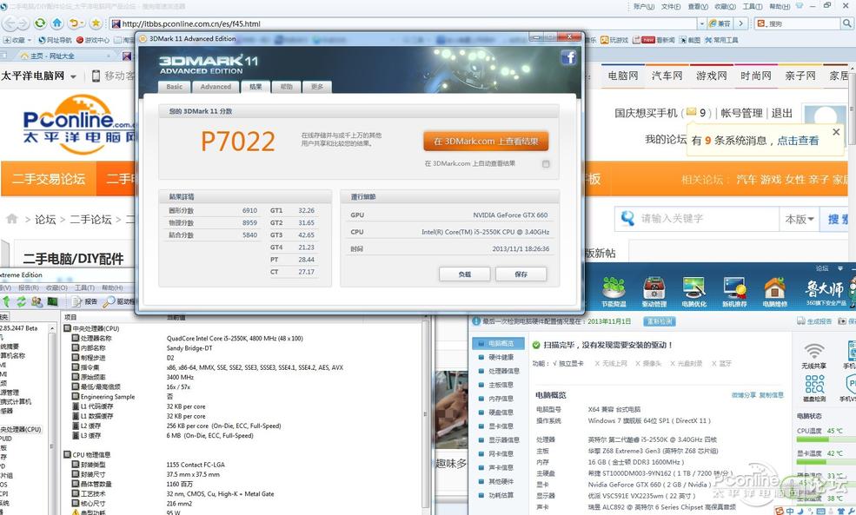Screen dimensions: 856x515
Task: Expand the 太平洋电脑网 site dropdown
Action: [73, 76]
